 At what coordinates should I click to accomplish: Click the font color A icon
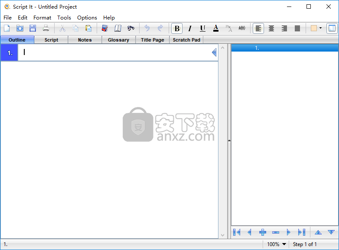tap(216, 28)
